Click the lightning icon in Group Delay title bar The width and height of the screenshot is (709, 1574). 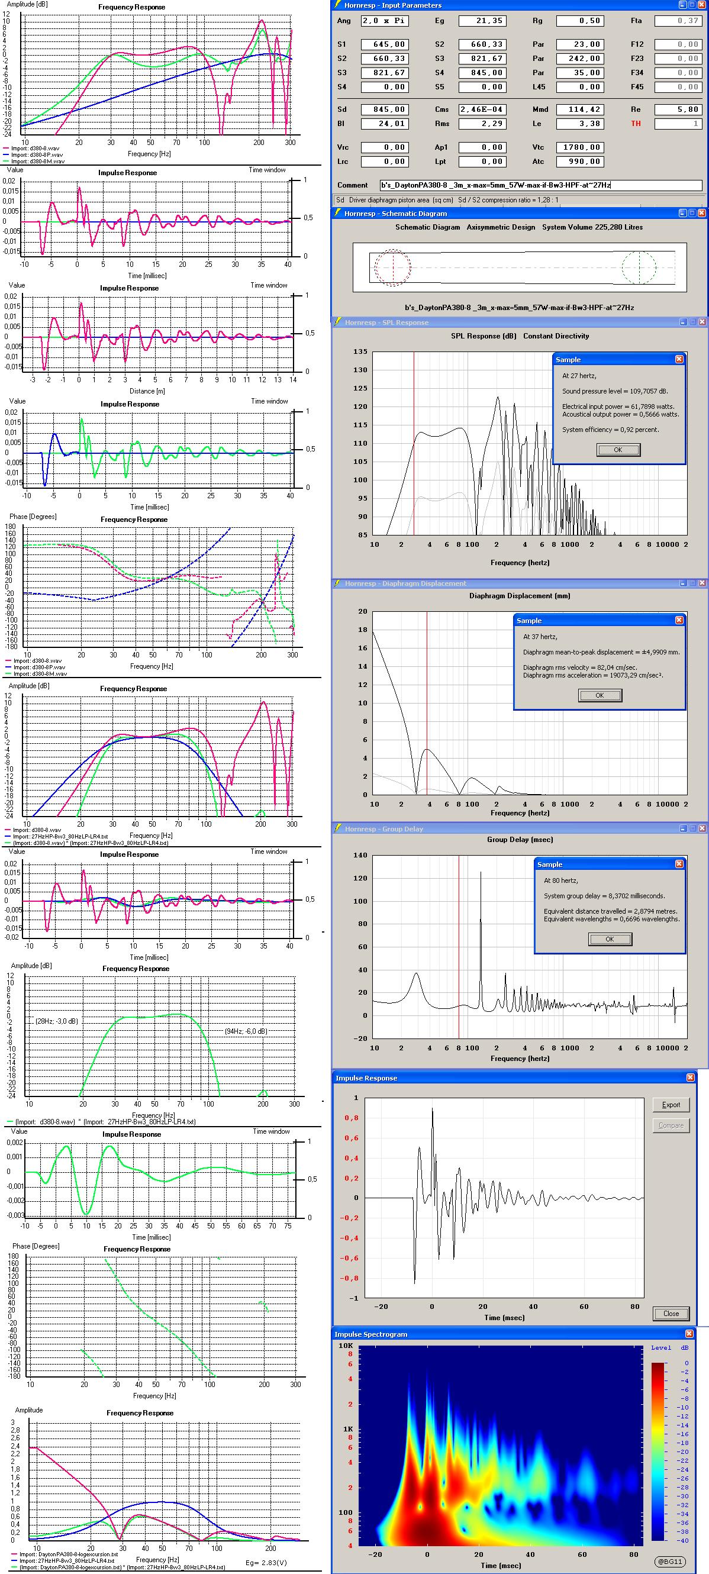coord(337,828)
